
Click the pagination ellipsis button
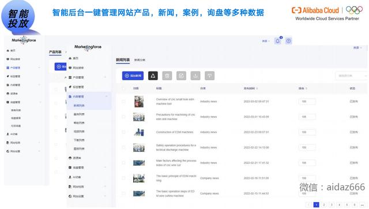(362, 205)
